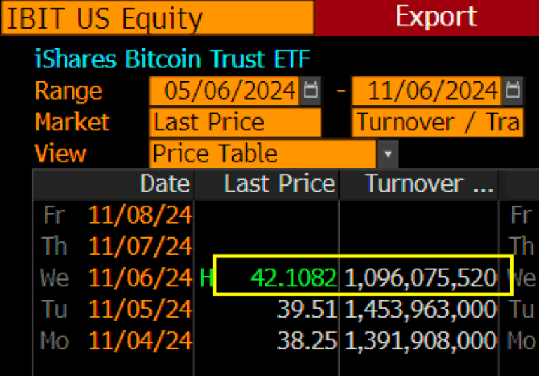Image resolution: width=539 pixels, height=376 pixels.
Task: Select the 05/06/2024 start date field
Action: coord(225,90)
